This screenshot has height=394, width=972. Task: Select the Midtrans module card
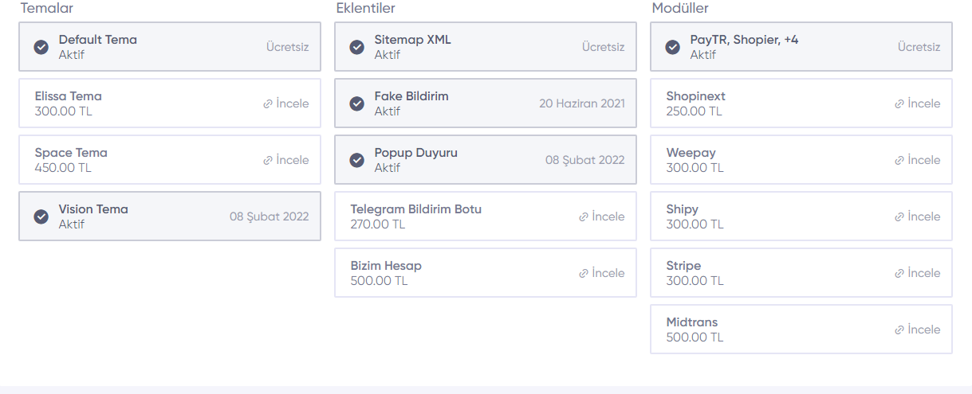pos(801,330)
